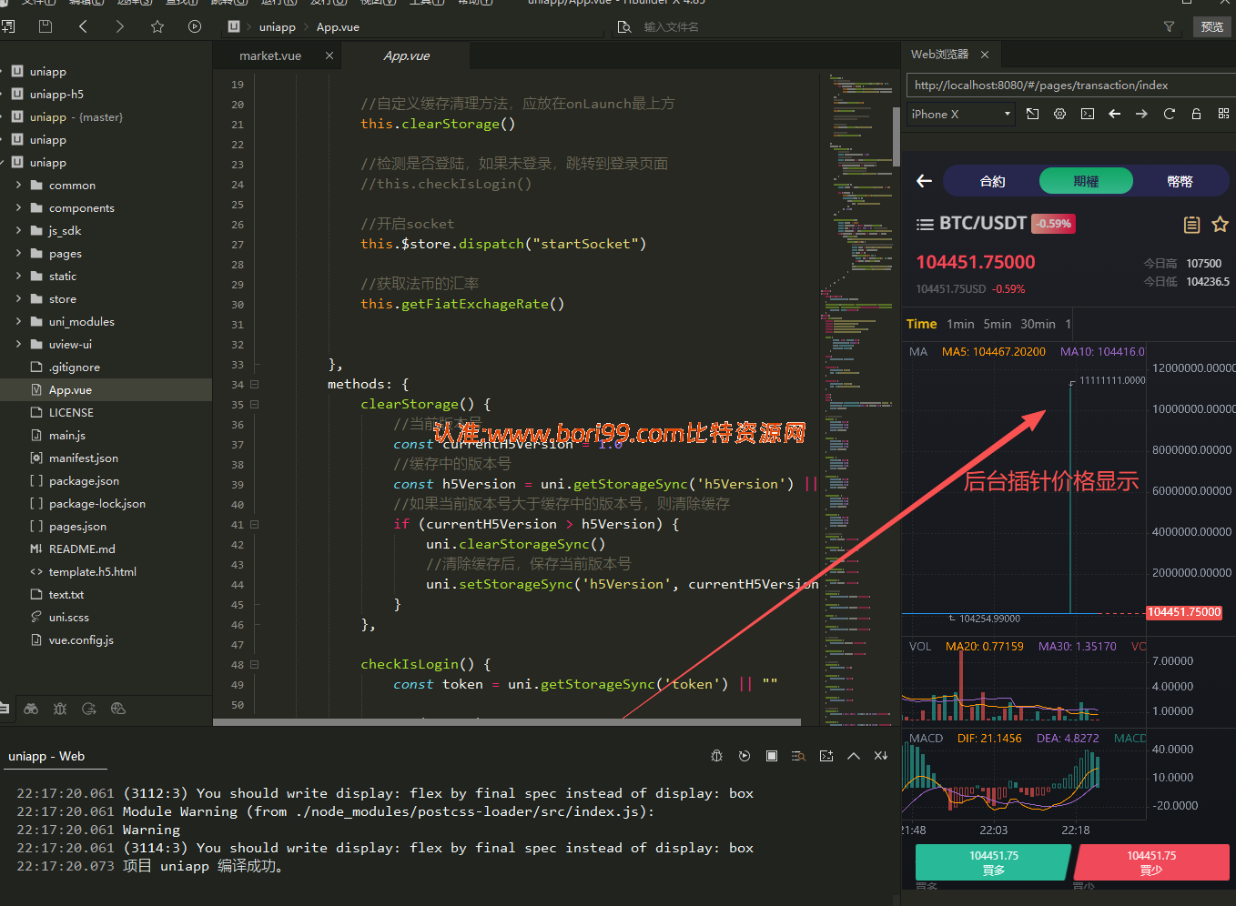The height and width of the screenshot is (906, 1236).
Task: Select the 期權 tab
Action: [1086, 181]
